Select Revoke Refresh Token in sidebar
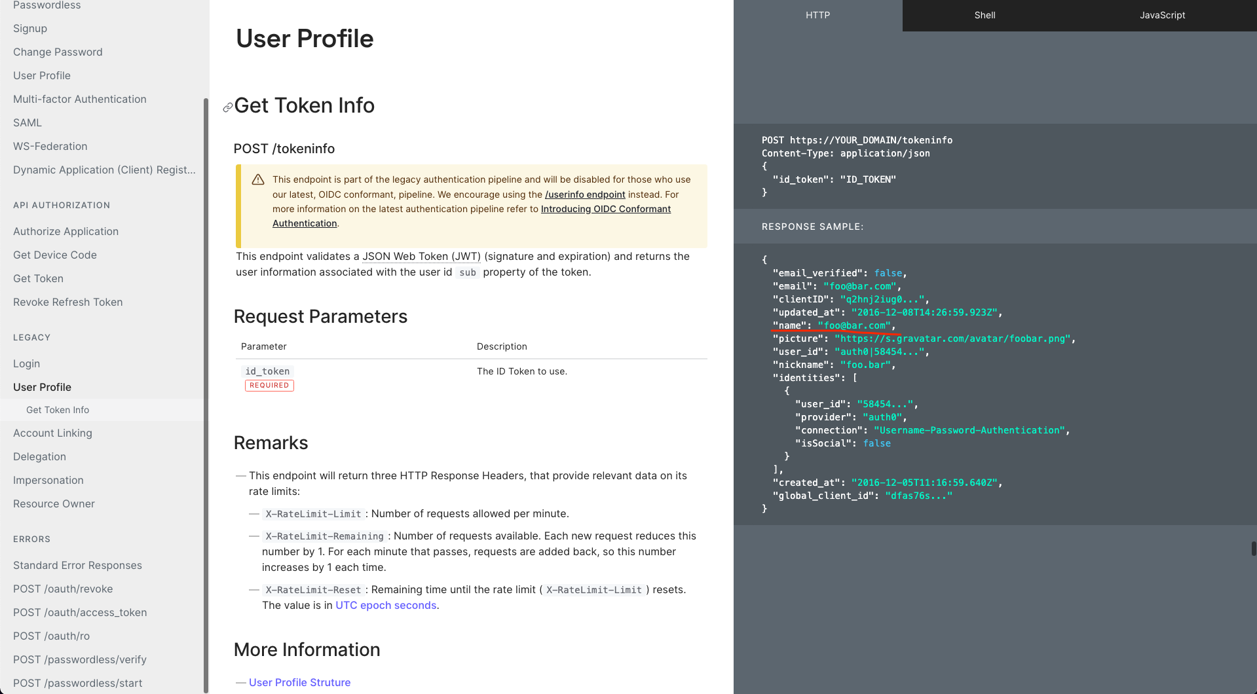 point(67,302)
